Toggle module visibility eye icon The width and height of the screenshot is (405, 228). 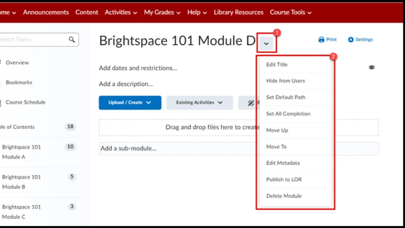pyautogui.click(x=372, y=67)
